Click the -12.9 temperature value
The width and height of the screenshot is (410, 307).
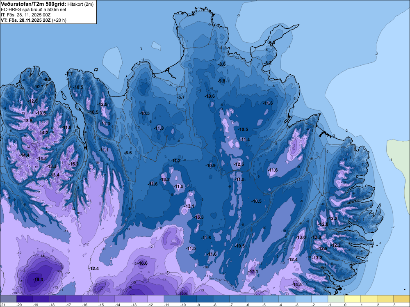[x=322, y=248]
